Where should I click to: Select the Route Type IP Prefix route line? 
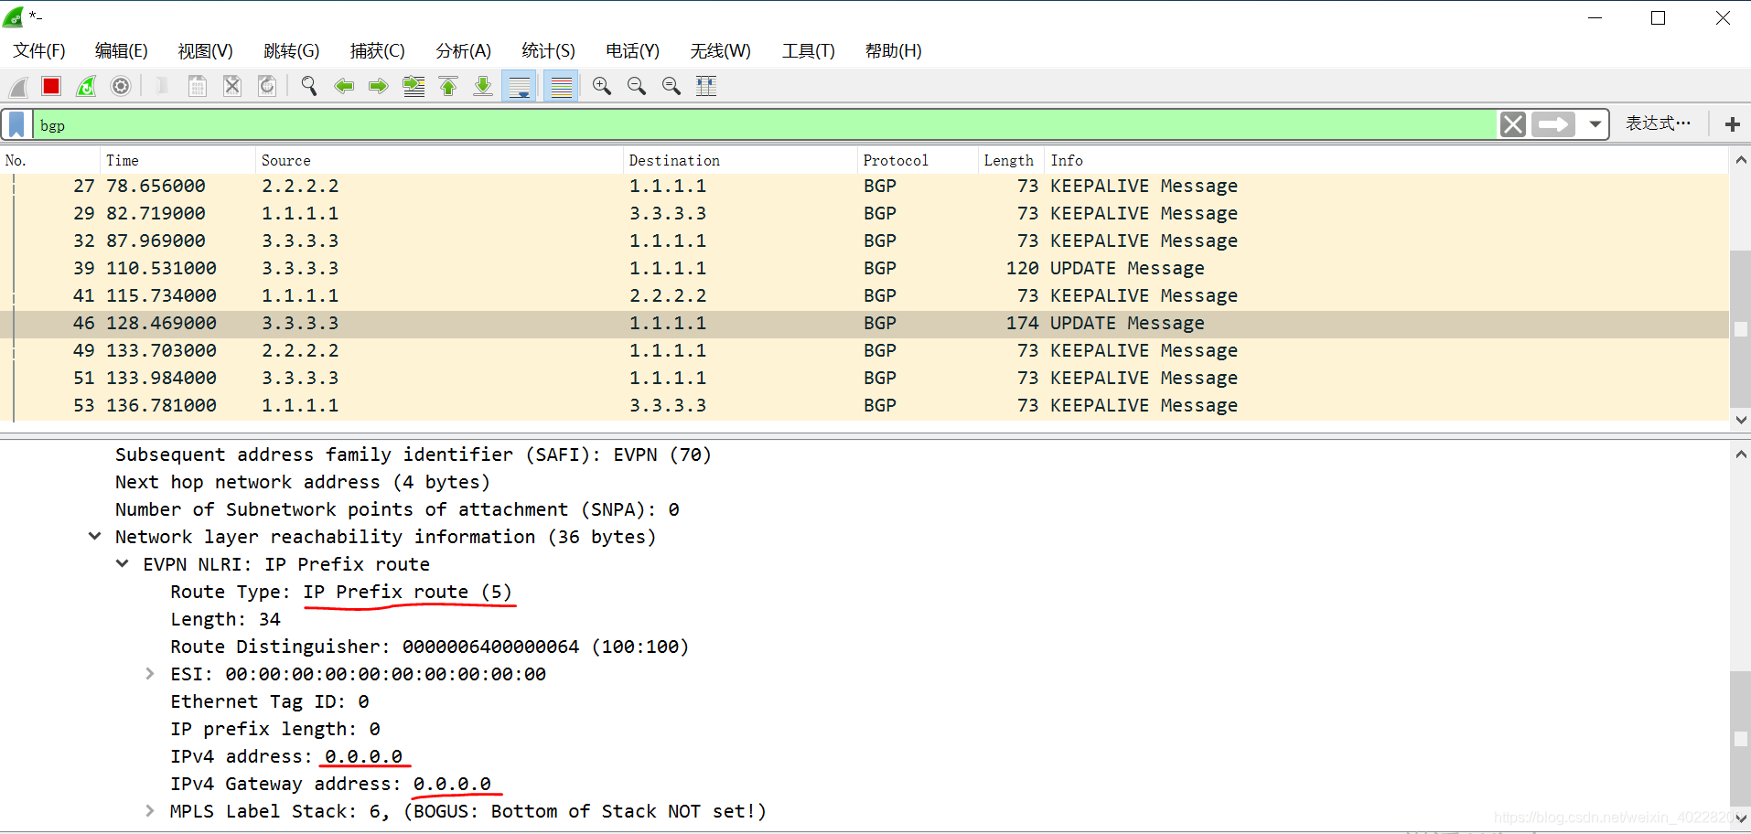pos(341,592)
